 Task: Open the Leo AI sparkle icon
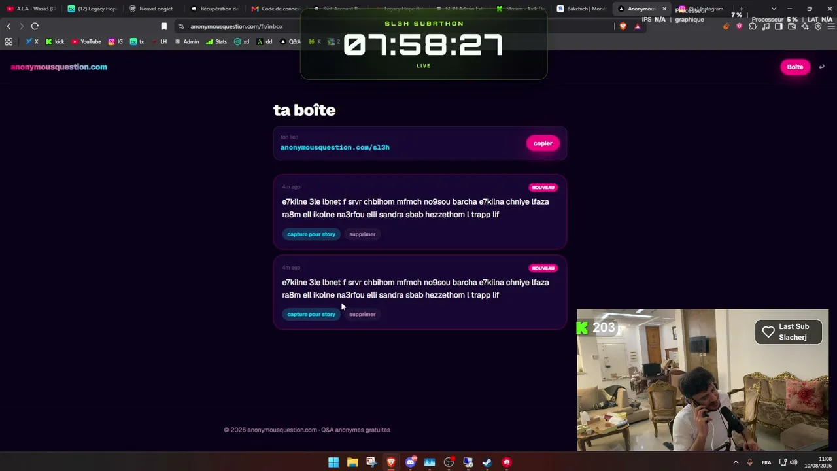click(x=805, y=26)
